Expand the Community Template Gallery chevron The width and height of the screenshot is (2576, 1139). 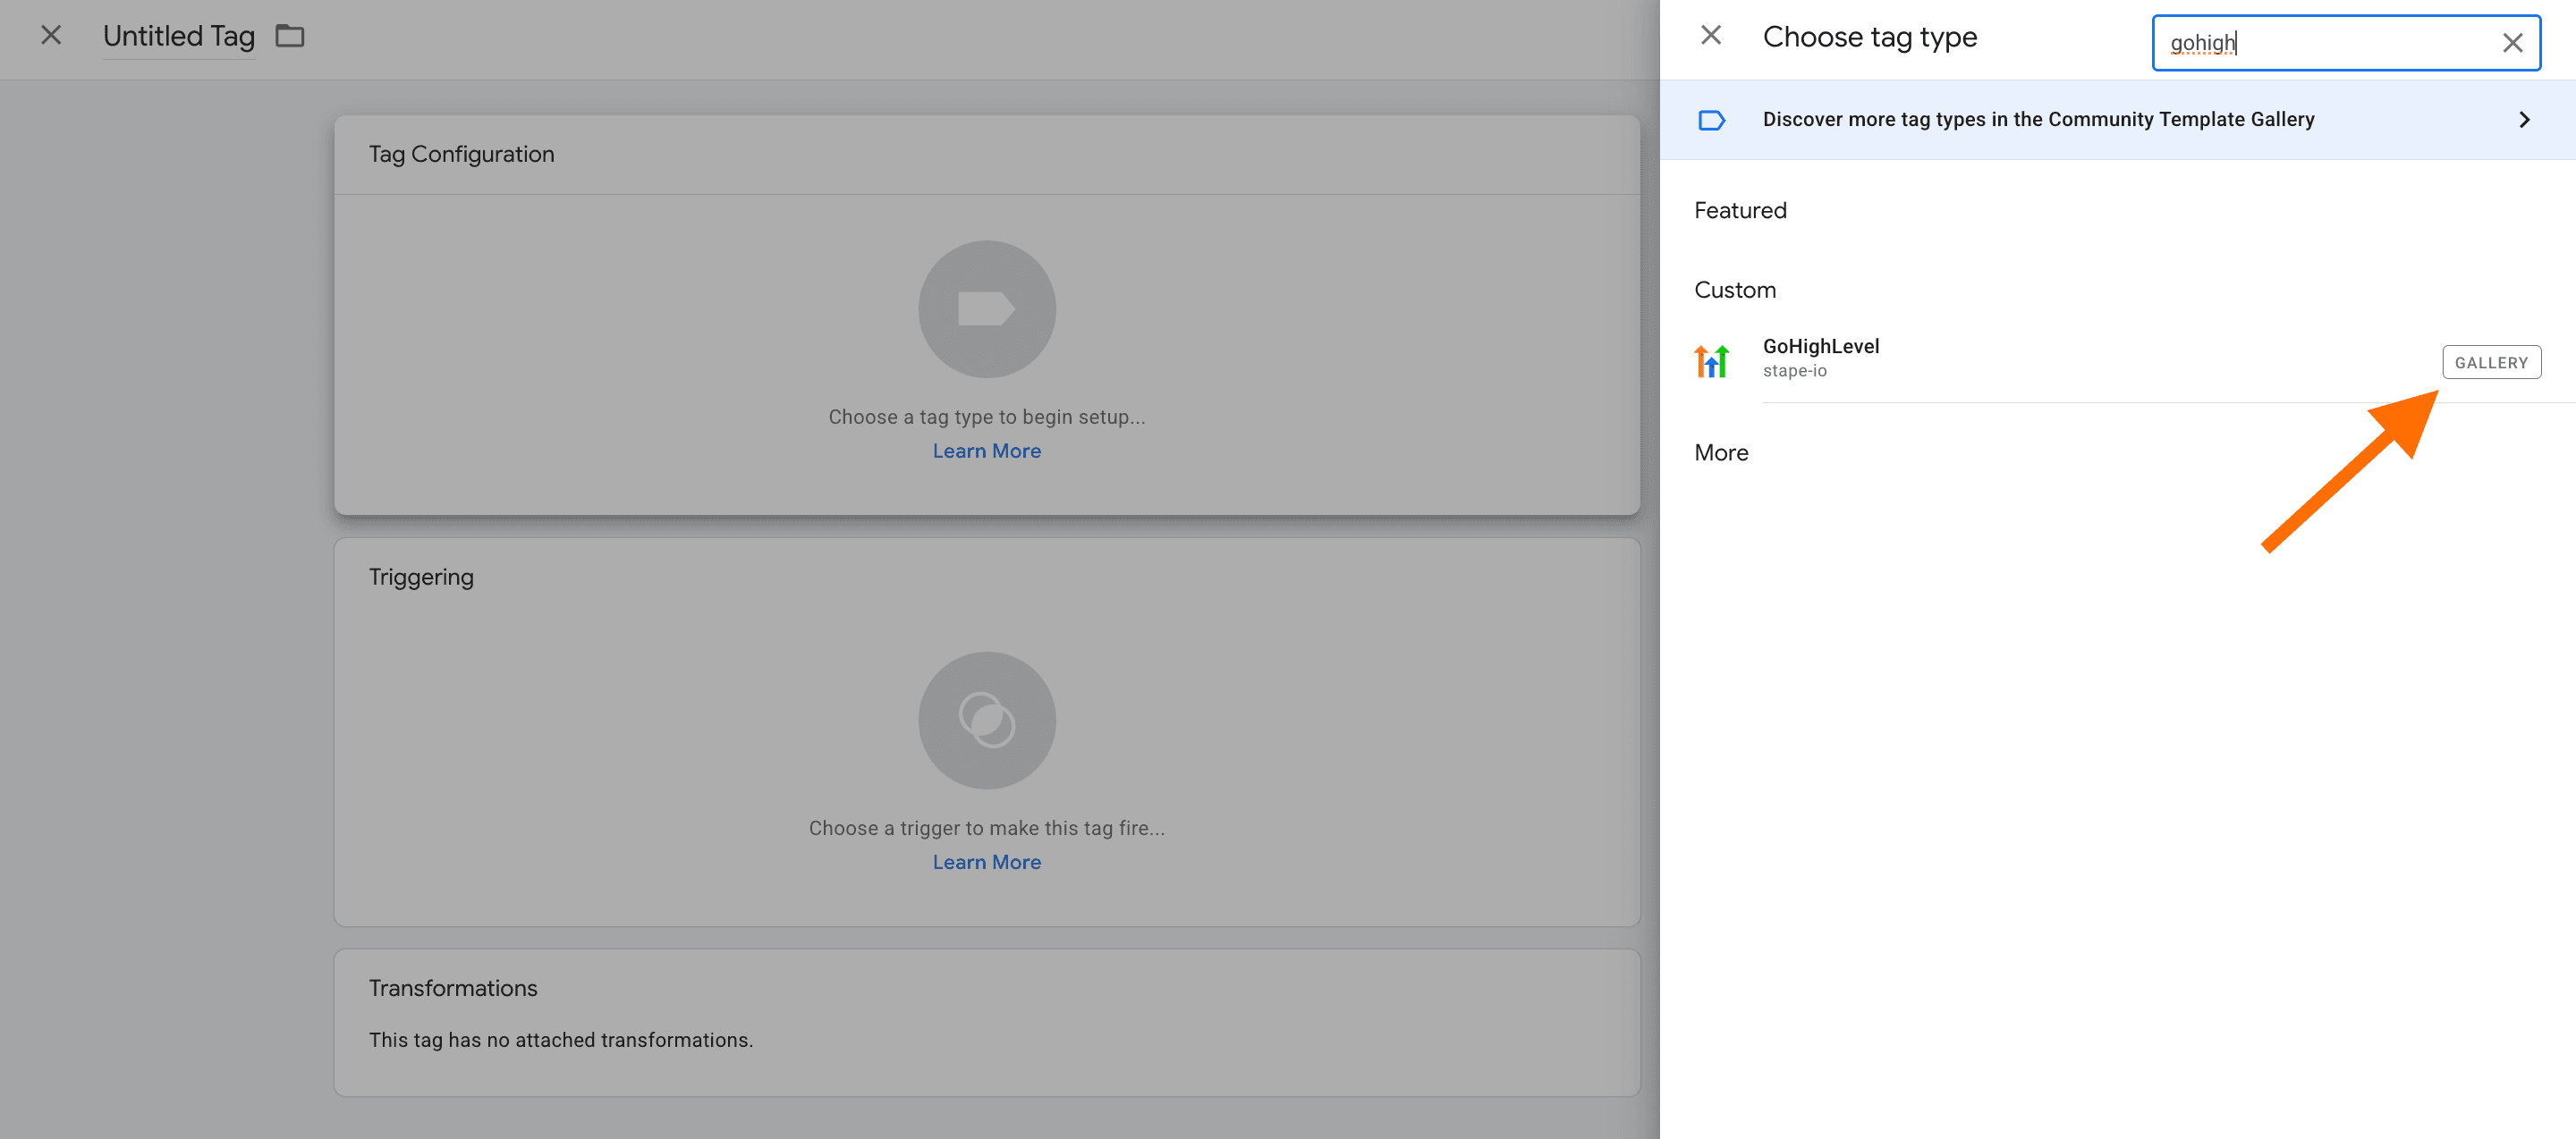point(2523,120)
